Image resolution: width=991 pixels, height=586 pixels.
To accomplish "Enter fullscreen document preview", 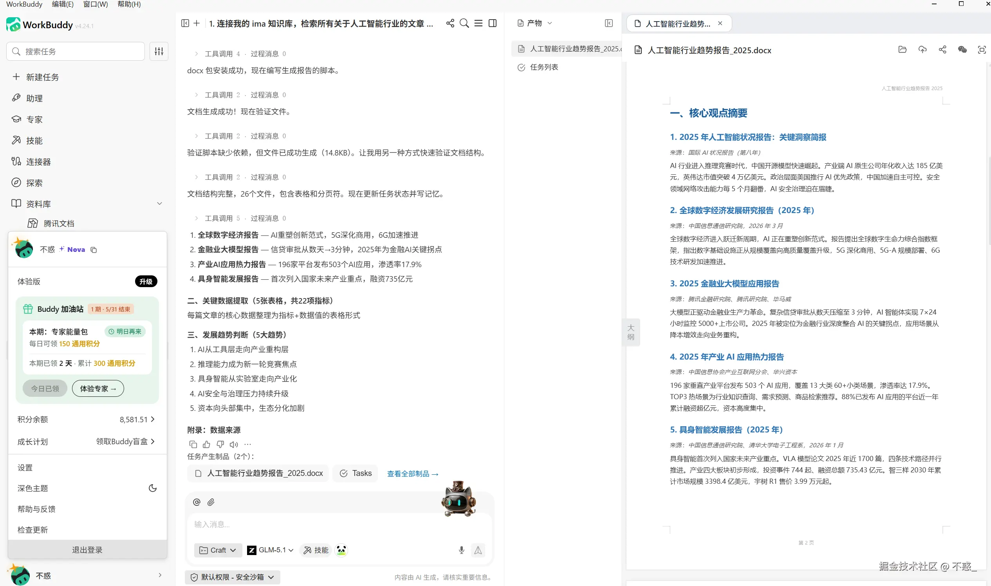I will pyautogui.click(x=982, y=50).
